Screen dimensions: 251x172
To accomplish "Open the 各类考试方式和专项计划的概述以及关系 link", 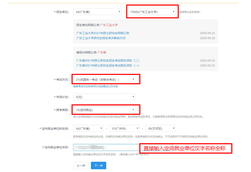I will (x=95, y=86).
